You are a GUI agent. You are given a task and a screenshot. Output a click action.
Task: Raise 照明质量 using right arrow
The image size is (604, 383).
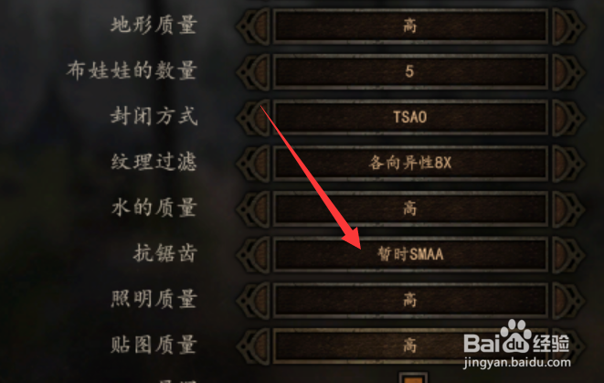click(x=568, y=300)
